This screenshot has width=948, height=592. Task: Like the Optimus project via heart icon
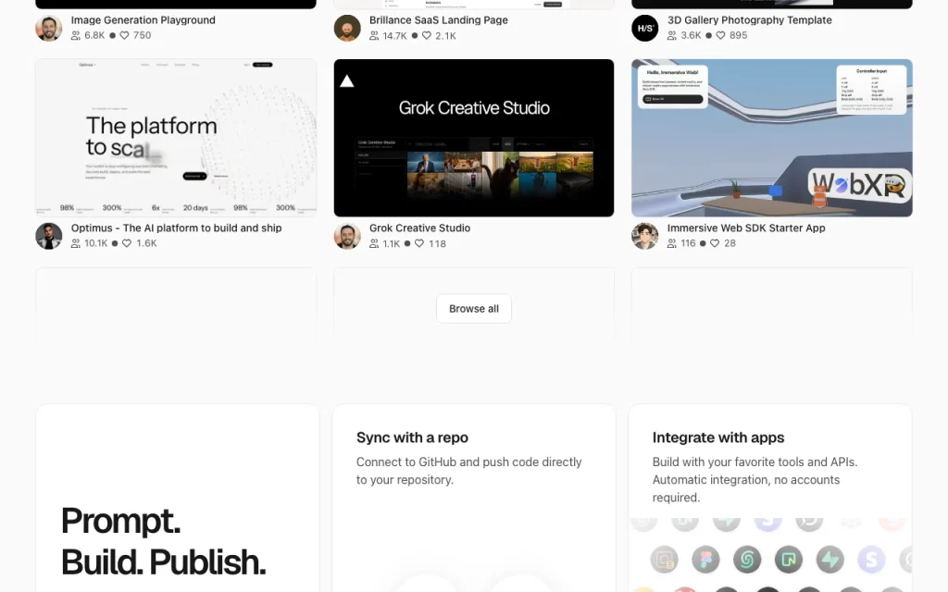click(x=126, y=243)
